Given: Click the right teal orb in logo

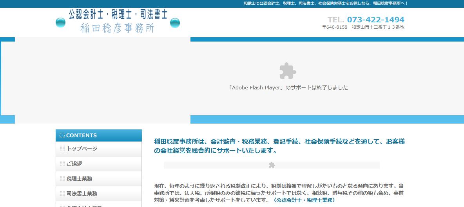Looking at the screenshot, I should click(175, 23).
